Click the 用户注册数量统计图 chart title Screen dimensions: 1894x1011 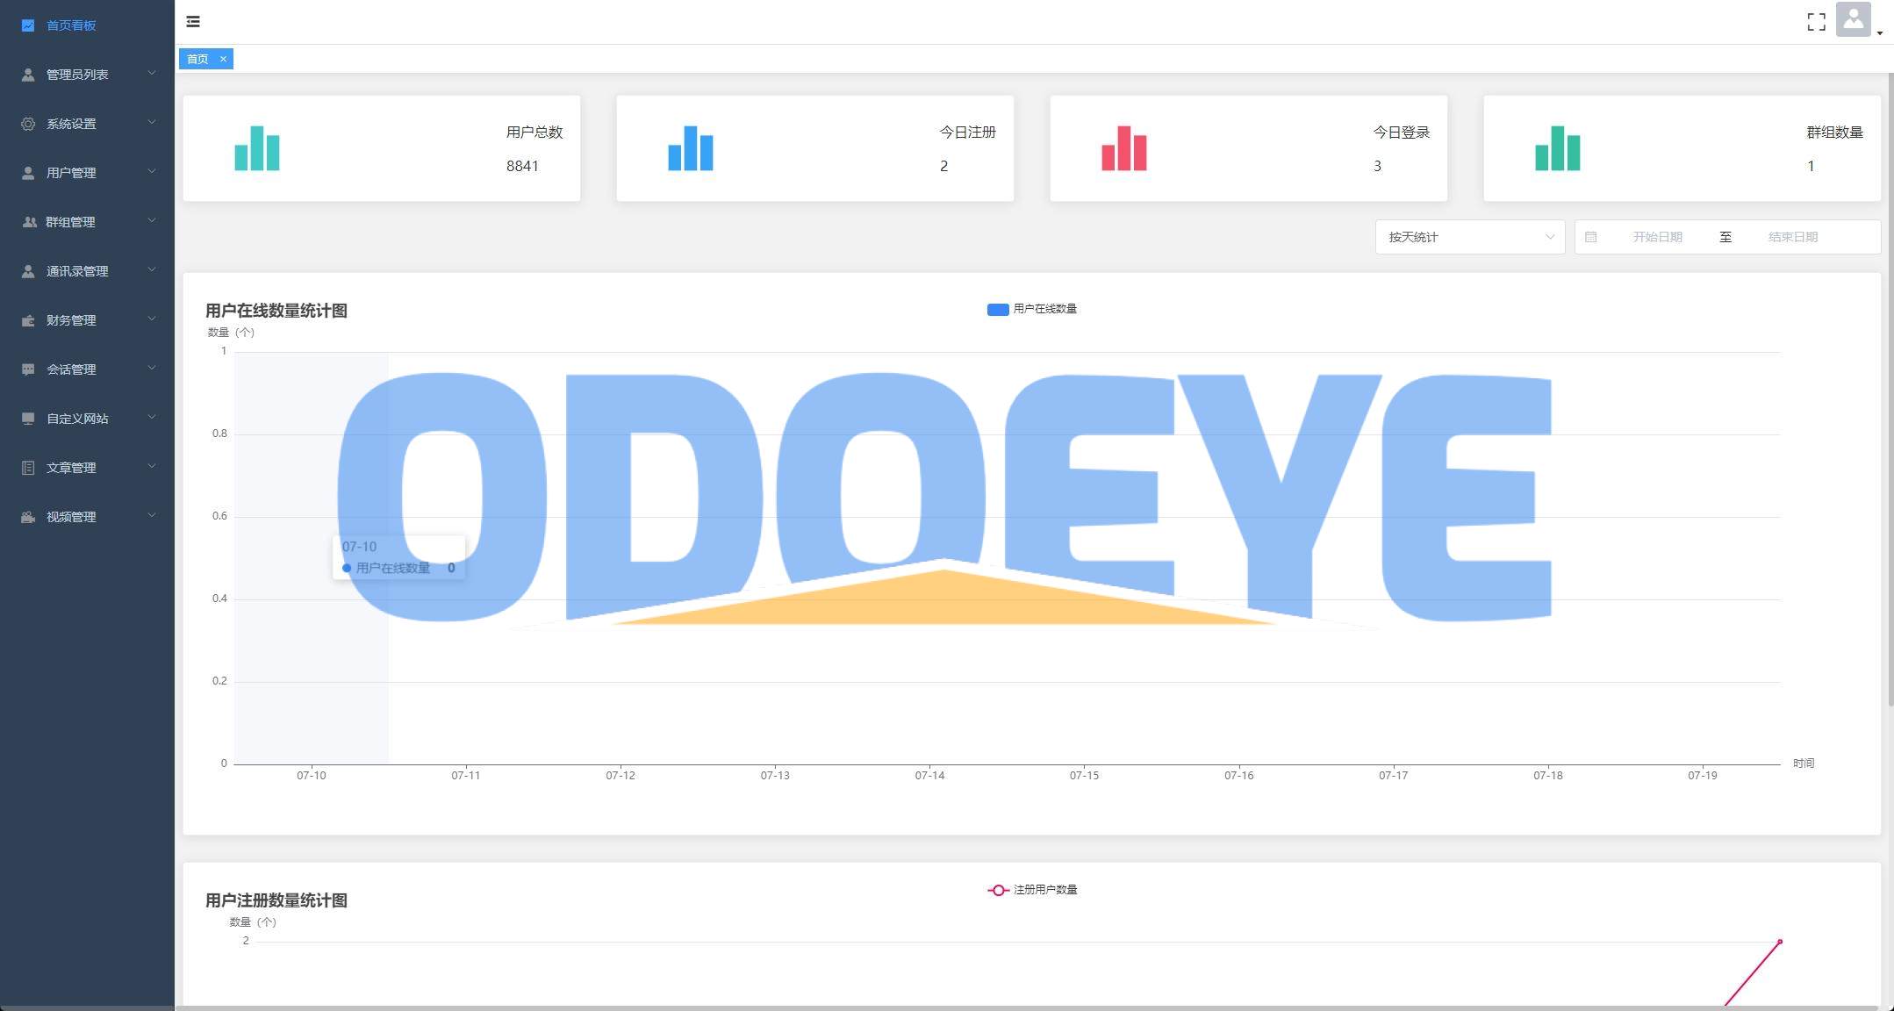(x=276, y=900)
